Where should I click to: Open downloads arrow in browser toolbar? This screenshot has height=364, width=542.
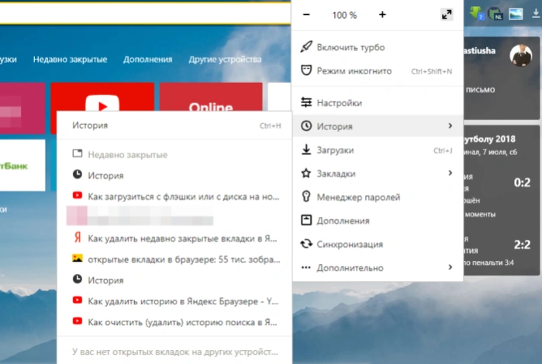pyautogui.click(x=536, y=13)
